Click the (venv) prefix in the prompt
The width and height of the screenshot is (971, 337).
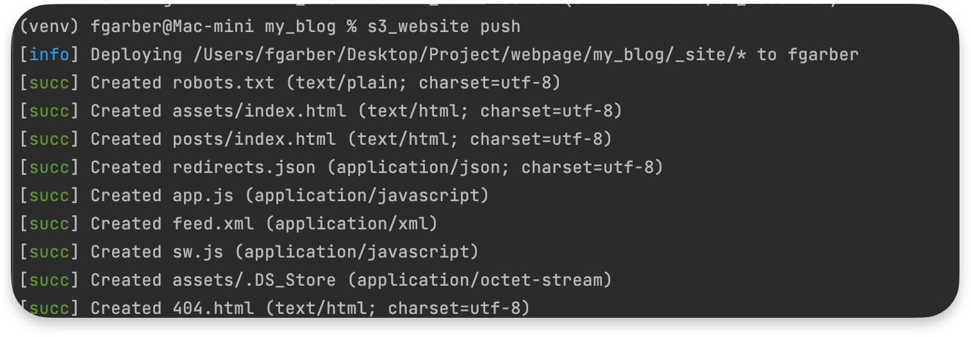click(x=50, y=27)
